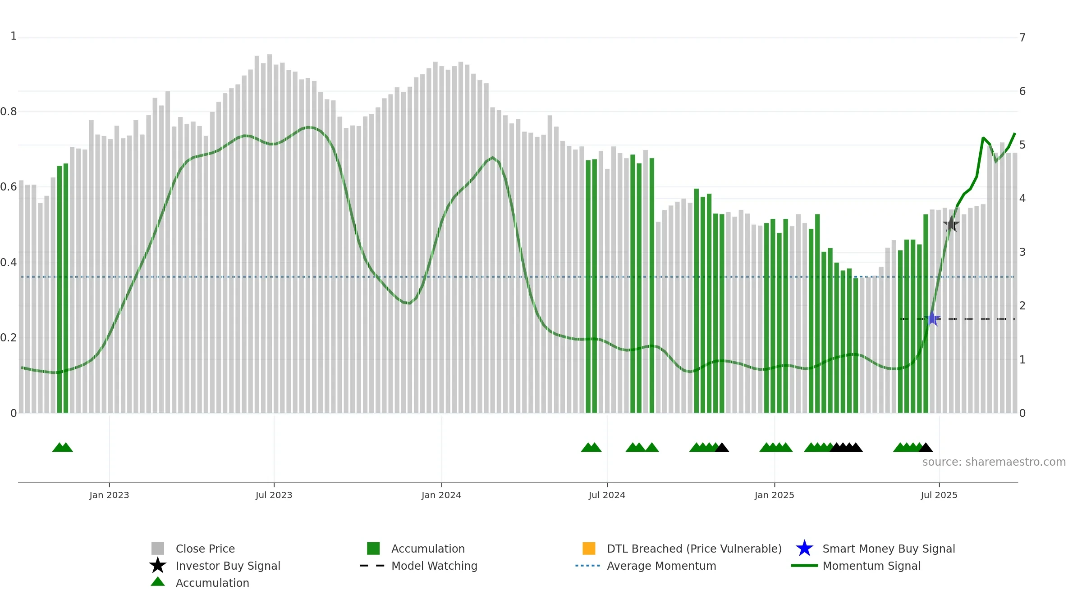Click the sharemaestro.com source text
The image size is (1082, 608).
[x=994, y=462]
